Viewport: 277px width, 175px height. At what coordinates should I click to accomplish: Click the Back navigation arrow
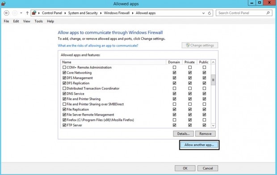(x=7, y=13)
